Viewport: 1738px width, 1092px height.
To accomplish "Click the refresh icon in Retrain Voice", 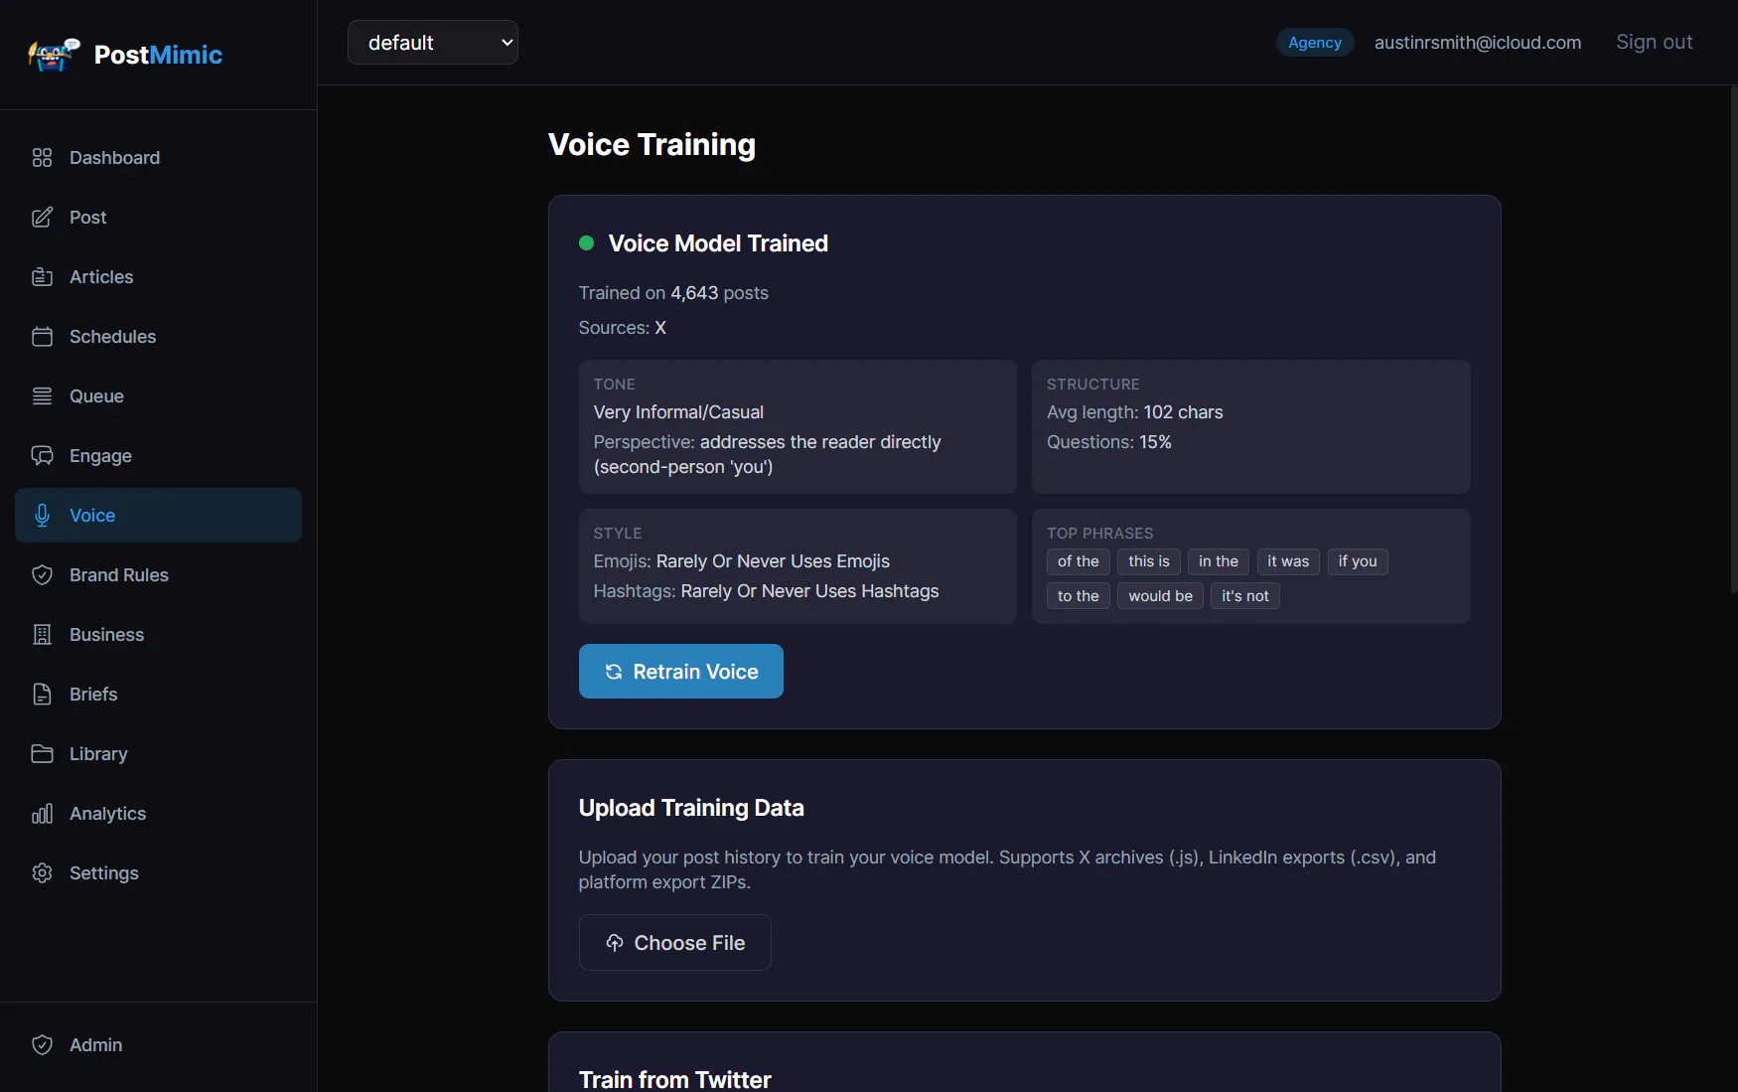I will (x=614, y=672).
